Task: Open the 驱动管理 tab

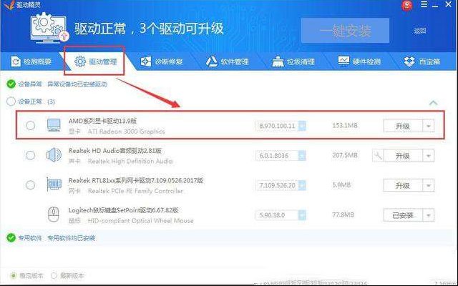Action: (x=95, y=61)
